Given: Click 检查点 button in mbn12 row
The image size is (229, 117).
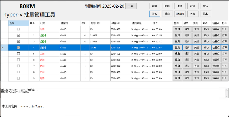Looking at the screenshot, I should (x=216, y=41).
